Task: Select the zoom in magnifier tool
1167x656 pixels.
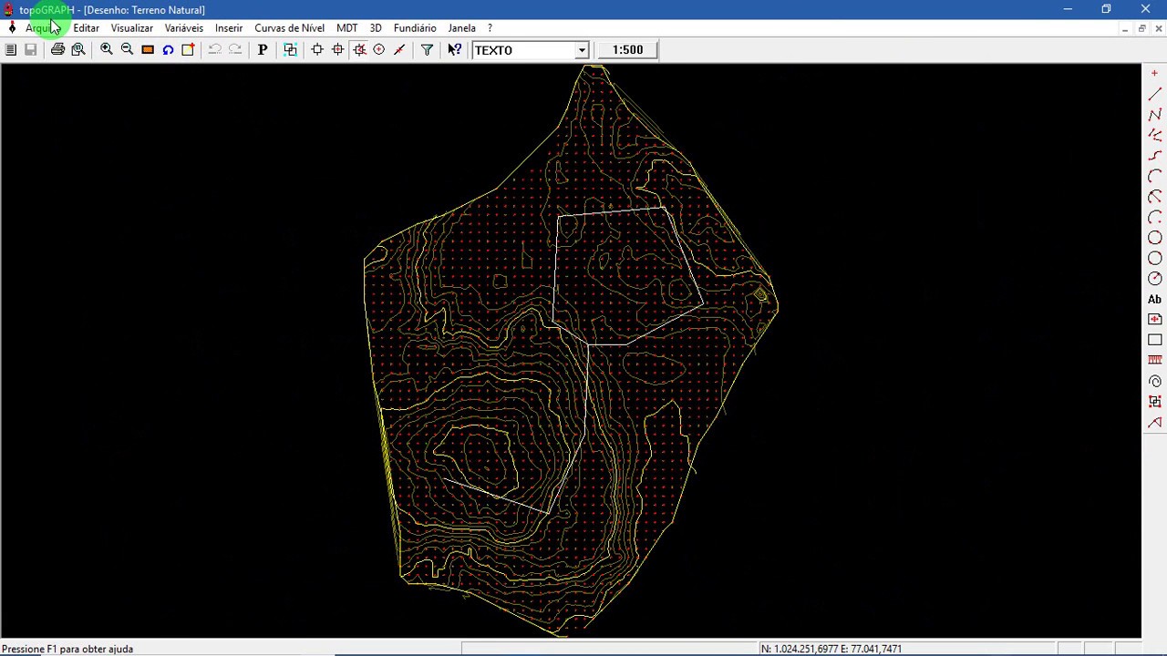Action: 107,50
